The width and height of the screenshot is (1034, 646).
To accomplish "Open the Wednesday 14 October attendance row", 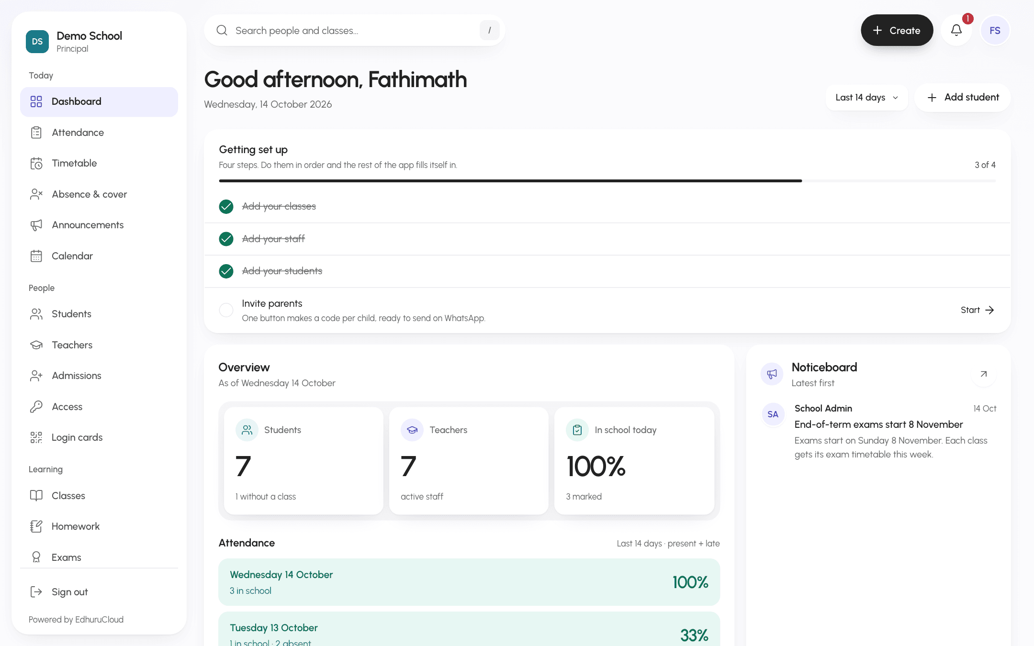I will 469,582.
